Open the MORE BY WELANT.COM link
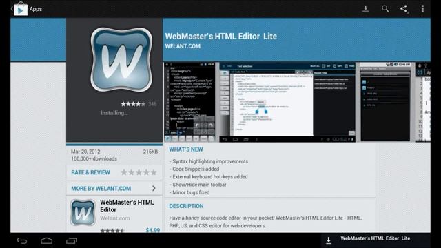Screen dimensions: 441x248 click(x=101, y=188)
